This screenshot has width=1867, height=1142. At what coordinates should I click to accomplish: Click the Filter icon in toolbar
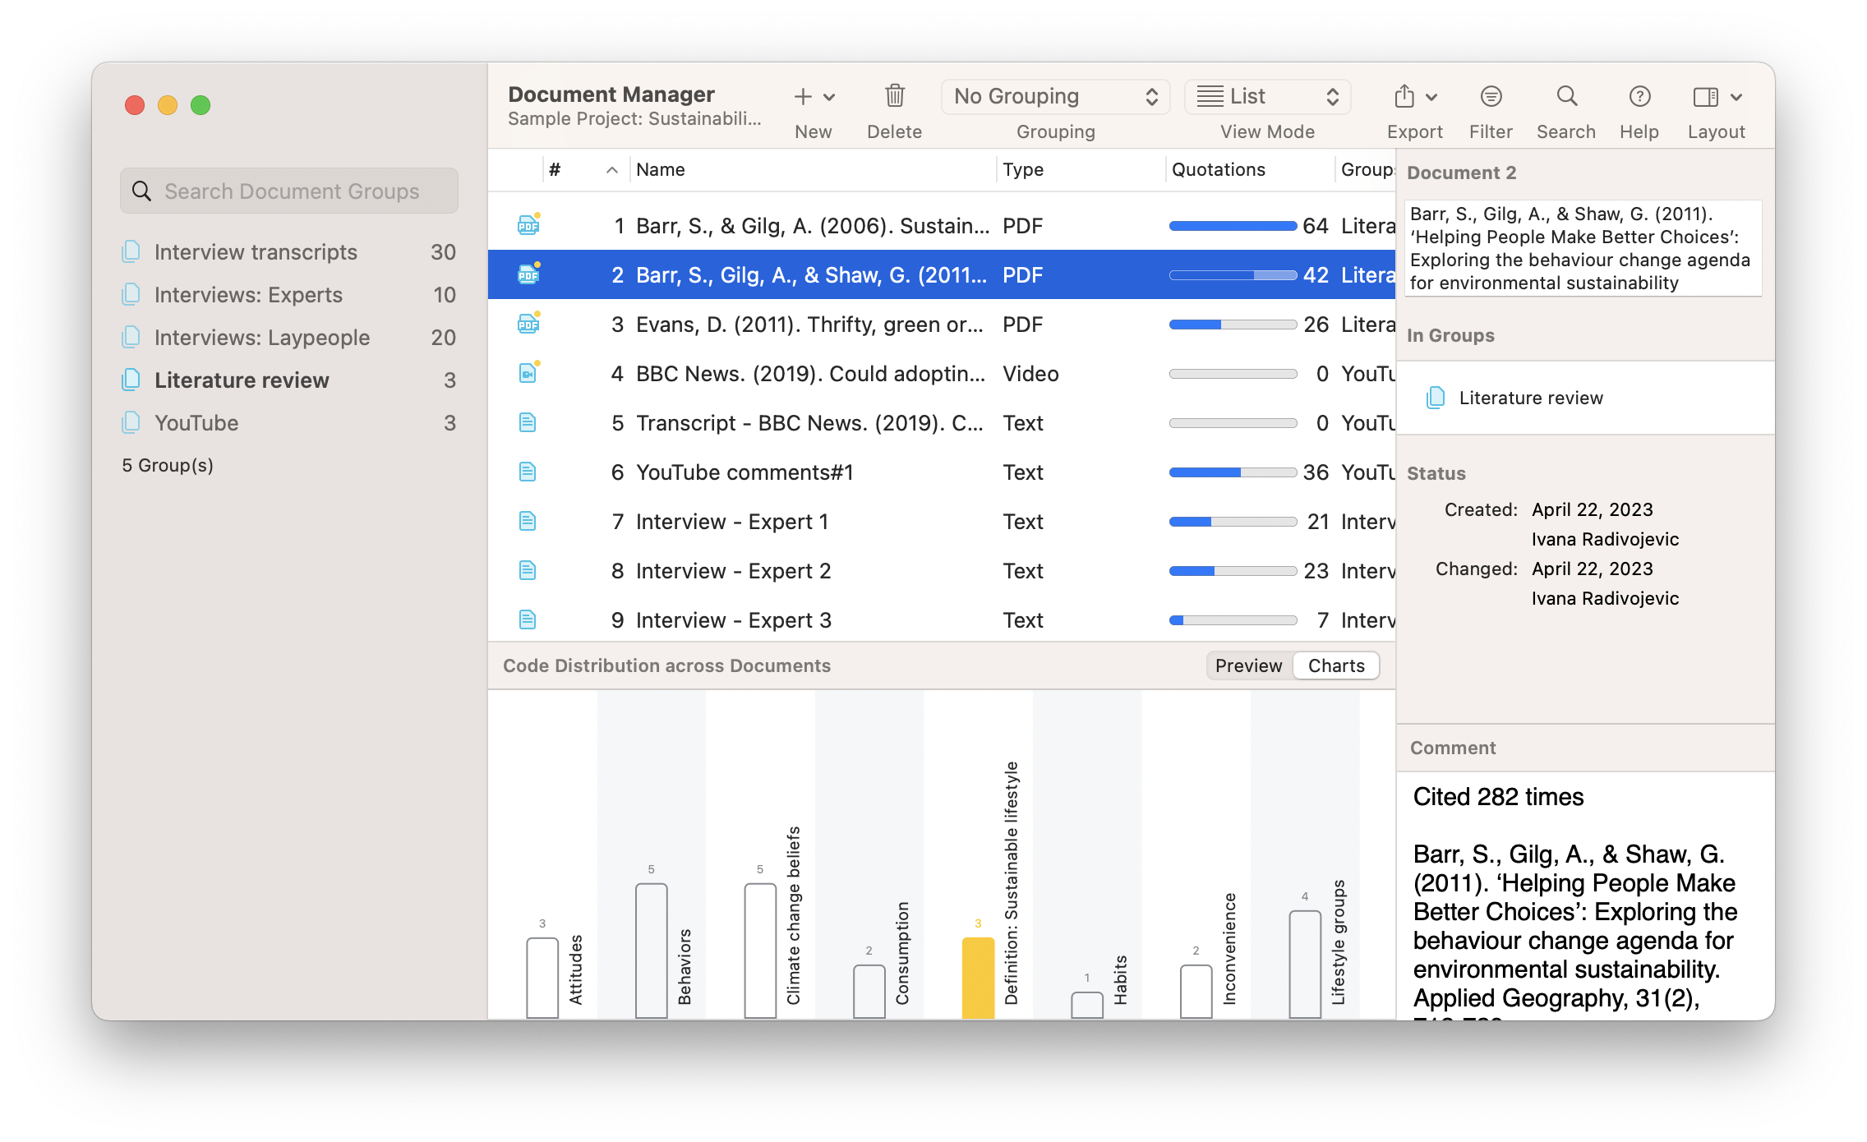coord(1491,97)
